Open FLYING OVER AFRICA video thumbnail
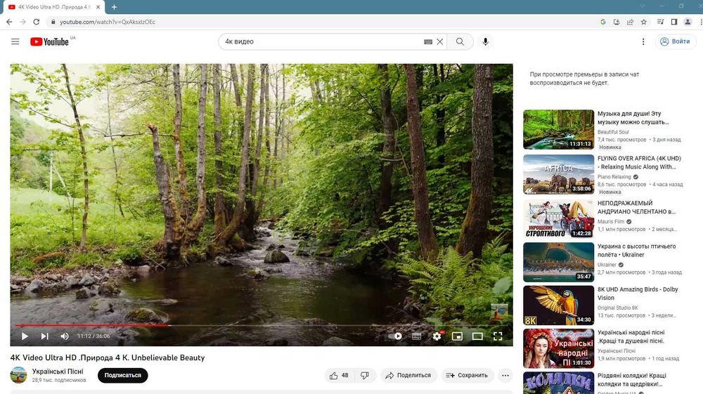Screen dimensions: 703x394 pos(558,174)
